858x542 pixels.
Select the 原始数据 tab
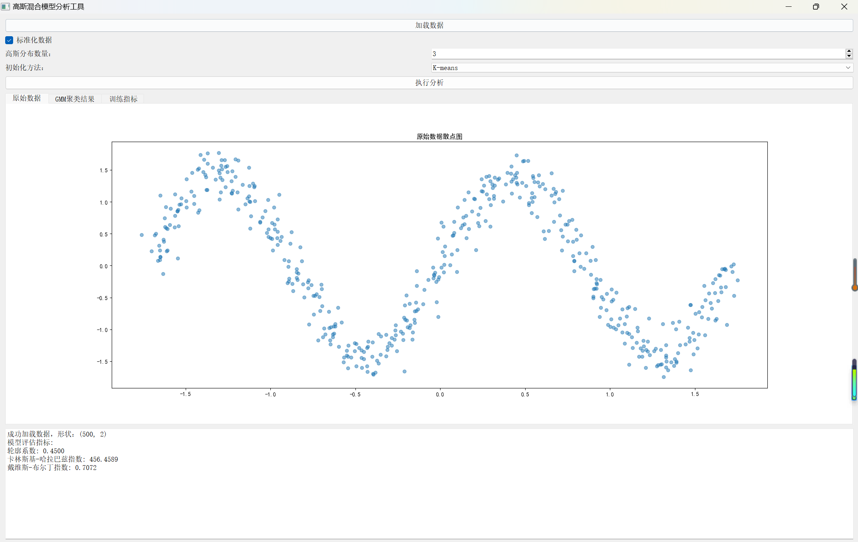27,98
